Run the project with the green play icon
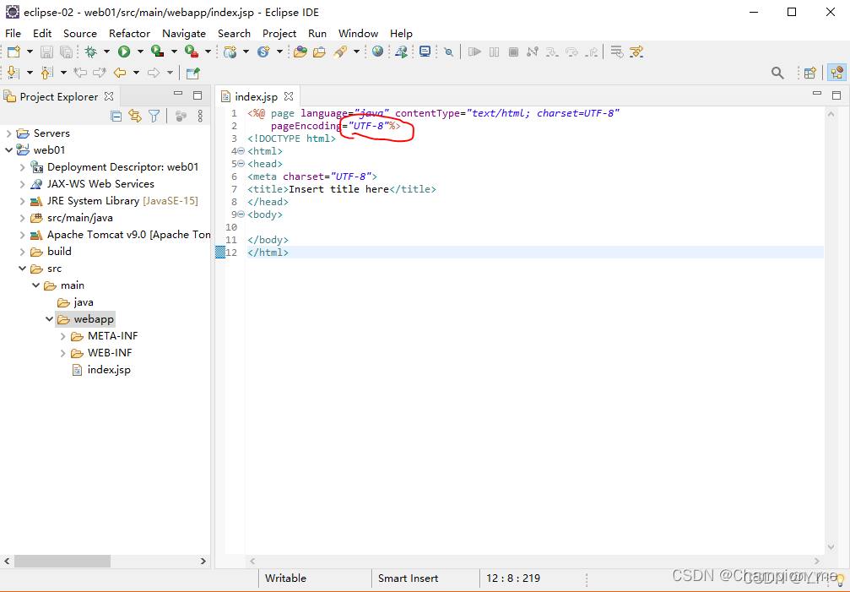Screen dimensions: 850x592 (x=124, y=52)
